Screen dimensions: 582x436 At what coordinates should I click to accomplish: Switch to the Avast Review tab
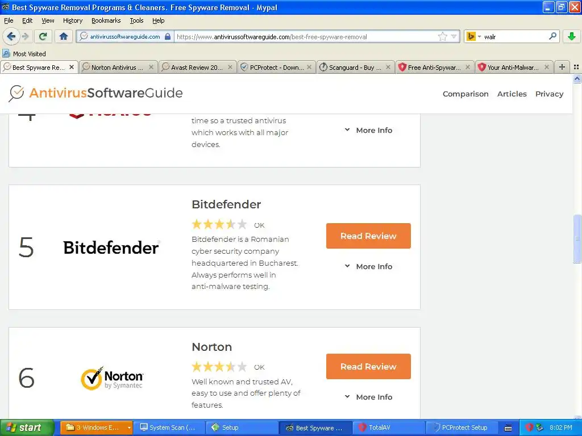tap(197, 67)
